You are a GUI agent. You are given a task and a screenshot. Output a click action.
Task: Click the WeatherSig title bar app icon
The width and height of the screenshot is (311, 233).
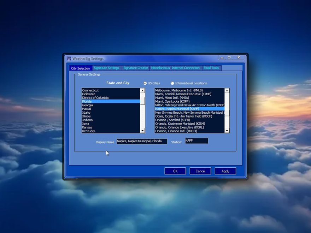(x=69, y=59)
